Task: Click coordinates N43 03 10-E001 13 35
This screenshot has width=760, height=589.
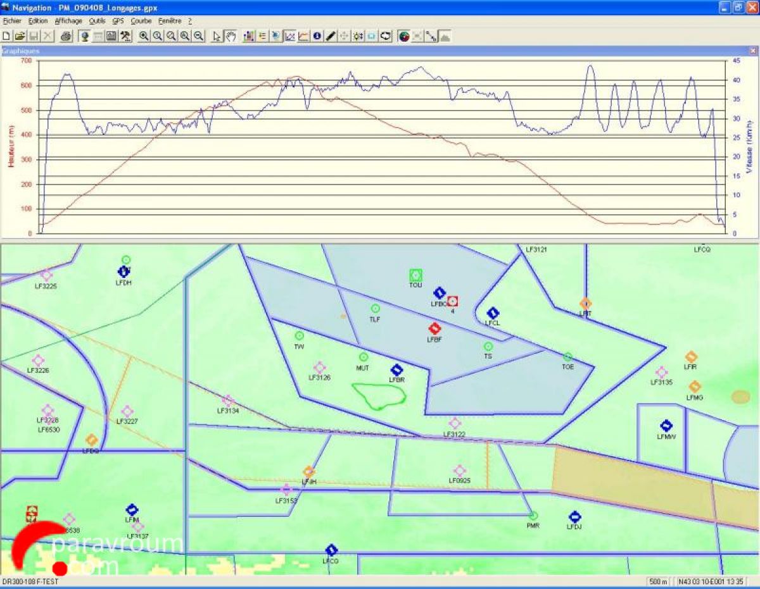Action: [710, 581]
